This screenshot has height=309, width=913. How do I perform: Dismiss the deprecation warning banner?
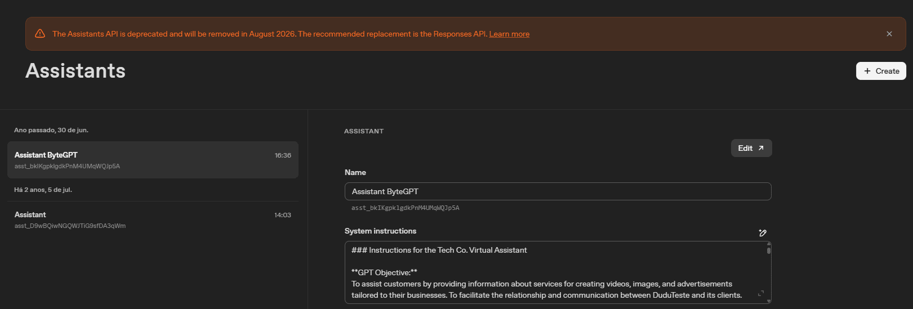coord(889,34)
